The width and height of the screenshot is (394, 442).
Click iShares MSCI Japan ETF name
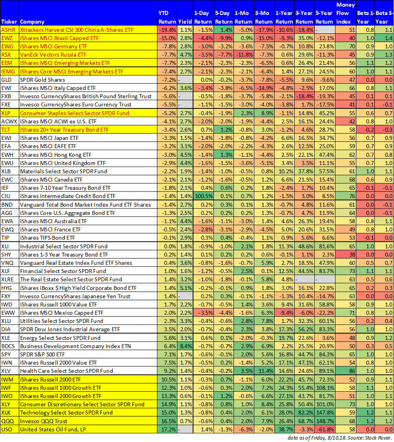(x=49, y=138)
